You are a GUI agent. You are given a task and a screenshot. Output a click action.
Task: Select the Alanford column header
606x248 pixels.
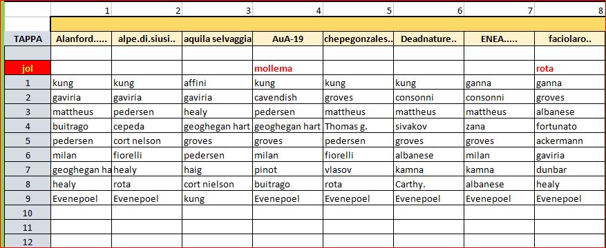pyautogui.click(x=81, y=39)
